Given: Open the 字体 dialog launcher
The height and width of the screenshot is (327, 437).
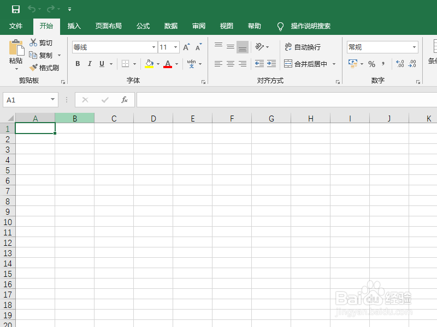Looking at the screenshot, I should tap(203, 82).
